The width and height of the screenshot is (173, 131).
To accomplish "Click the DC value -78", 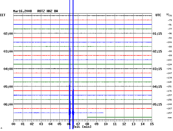I will [x=170, y=16].
